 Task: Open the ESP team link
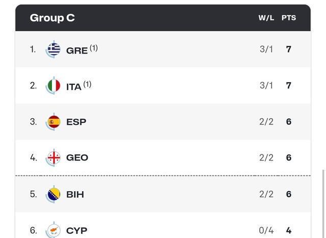pyautogui.click(x=76, y=122)
